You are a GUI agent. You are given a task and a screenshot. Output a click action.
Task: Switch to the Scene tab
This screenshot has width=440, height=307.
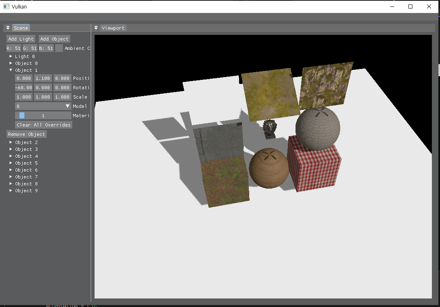(21, 28)
